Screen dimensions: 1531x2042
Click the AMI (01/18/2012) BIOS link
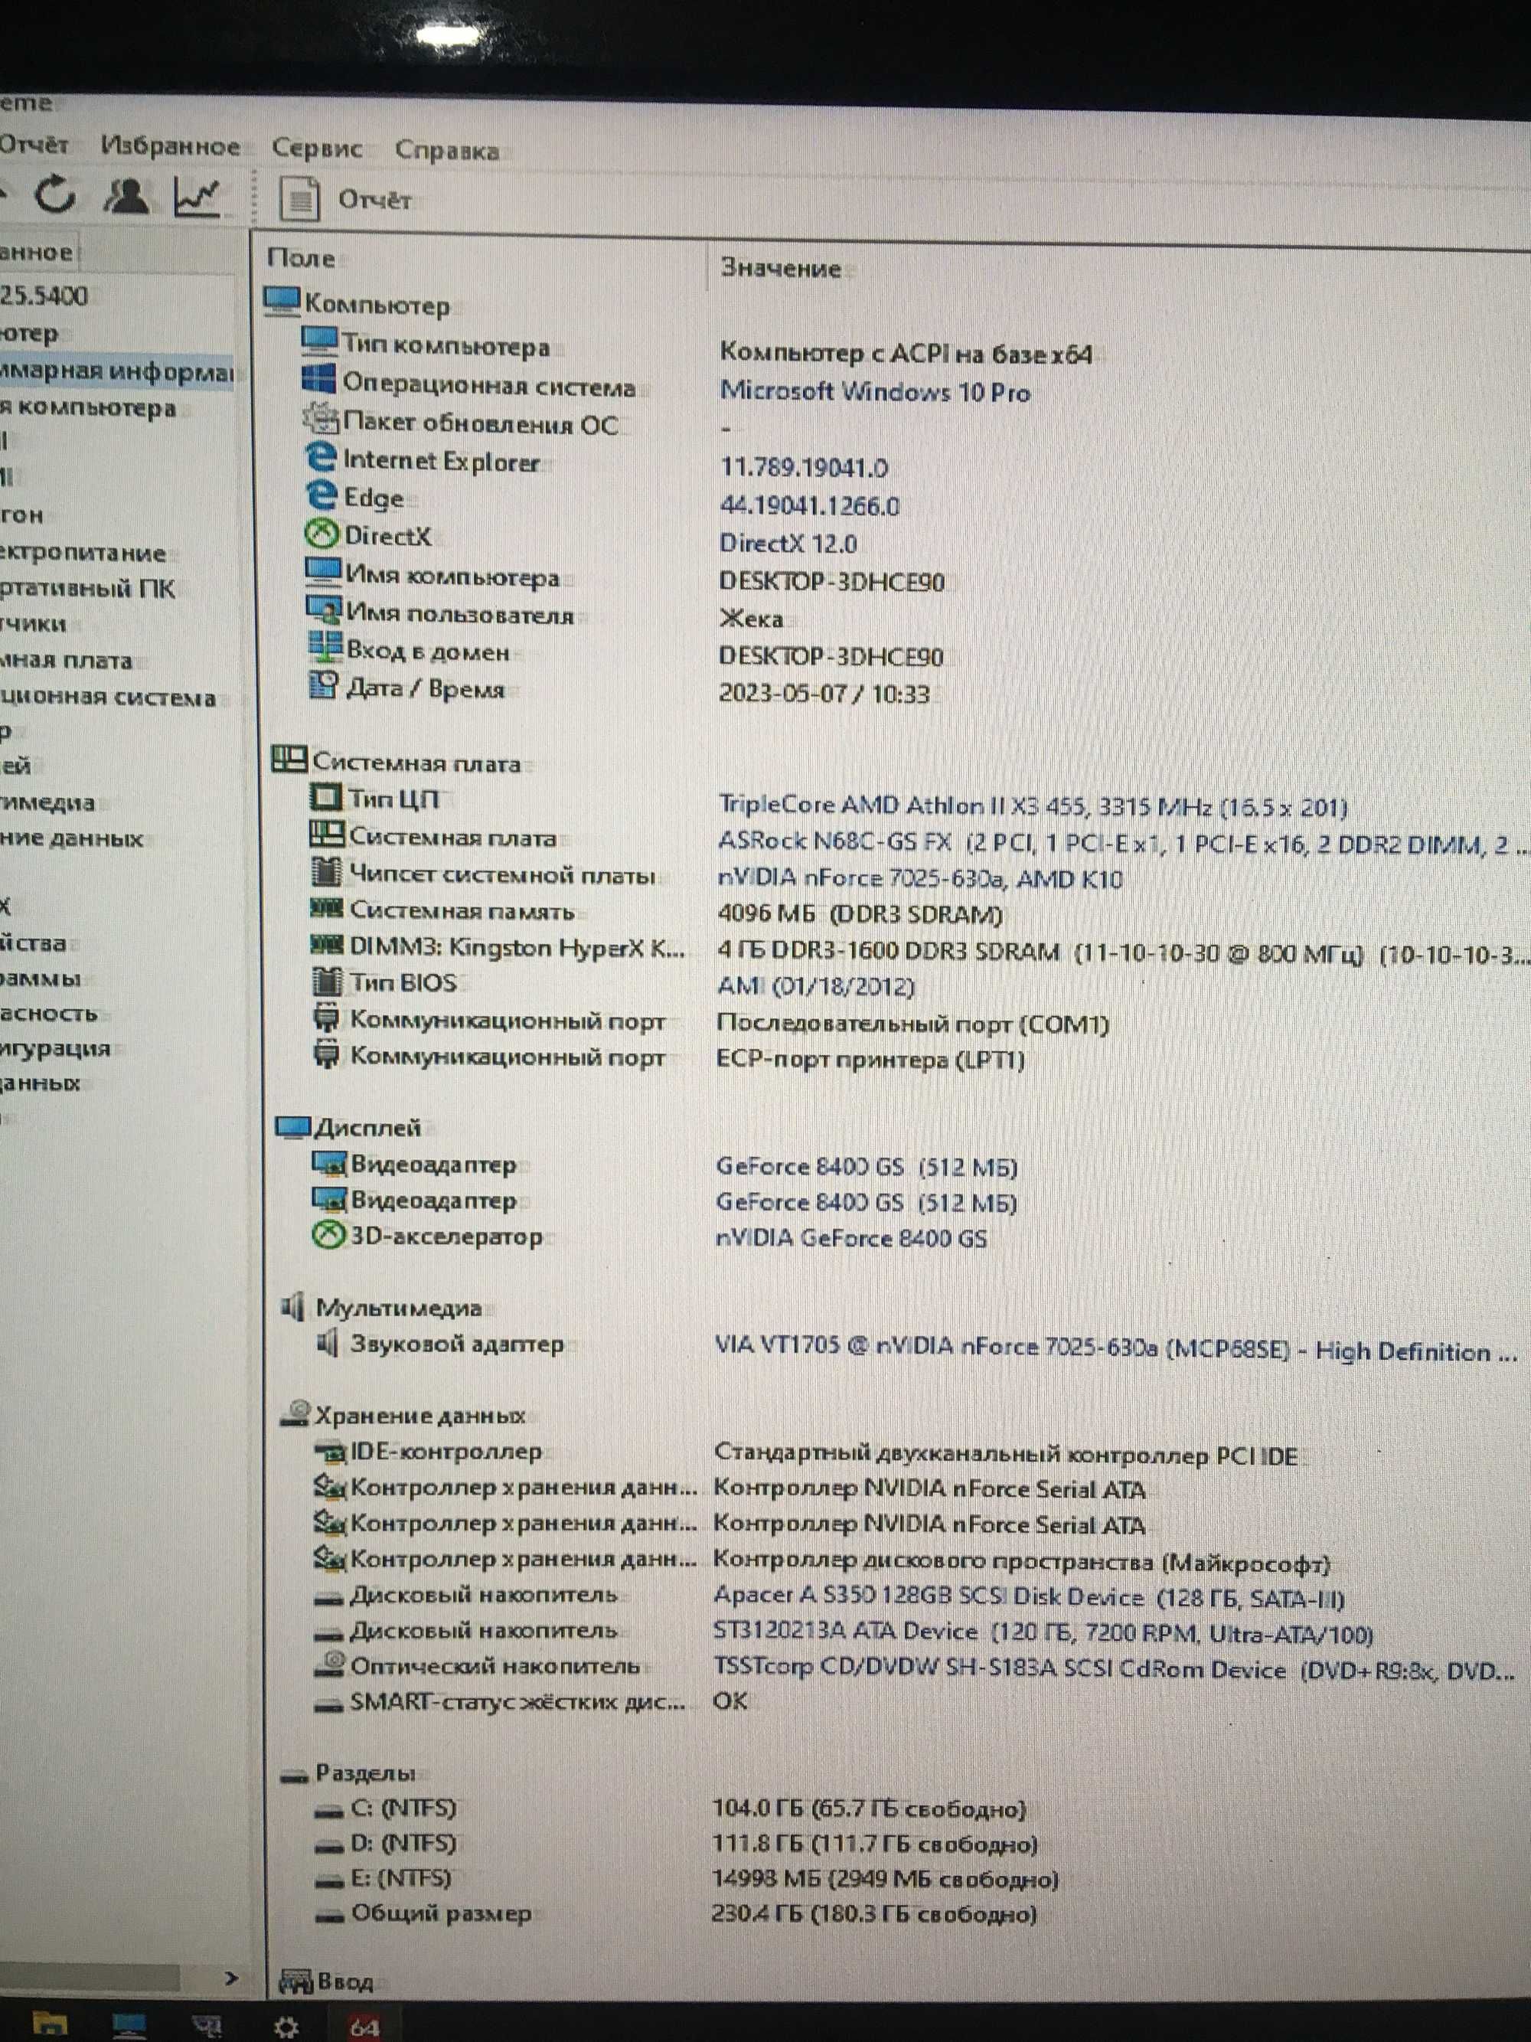point(816,986)
